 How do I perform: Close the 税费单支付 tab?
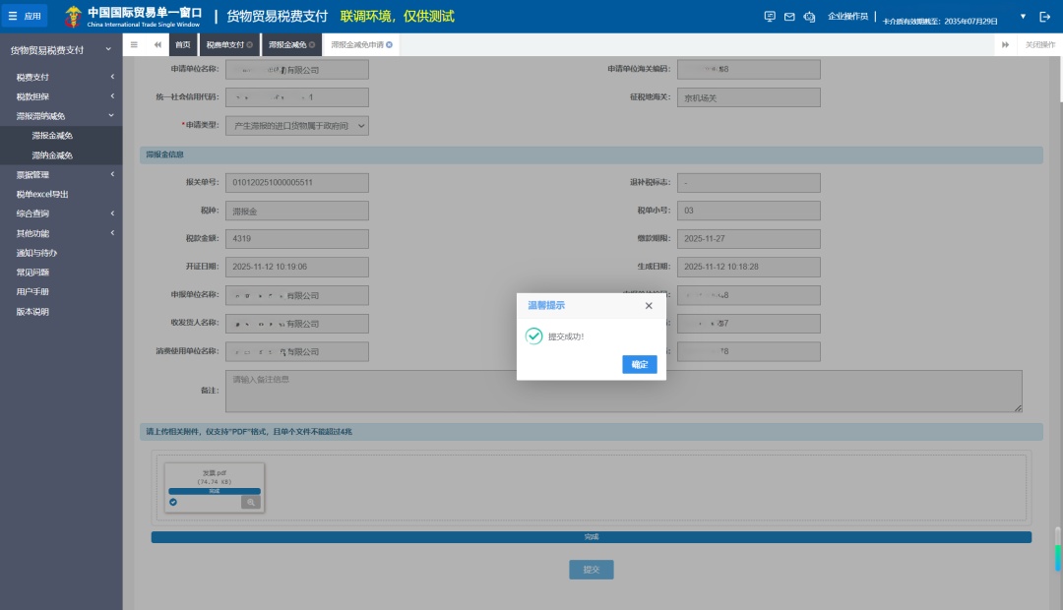click(x=250, y=45)
